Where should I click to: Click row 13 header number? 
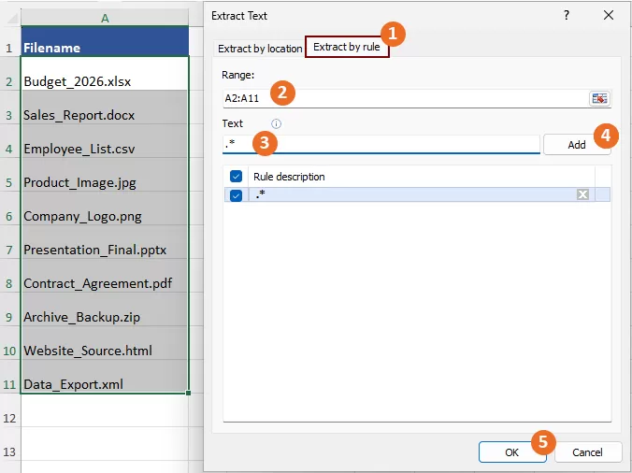point(10,444)
